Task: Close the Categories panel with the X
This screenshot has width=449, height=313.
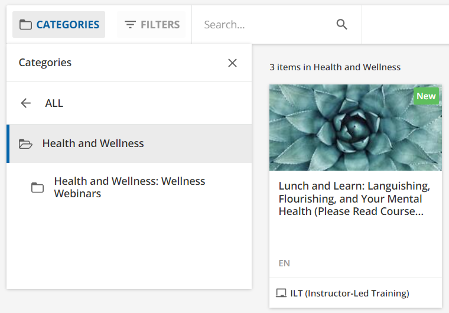Action: tap(232, 63)
